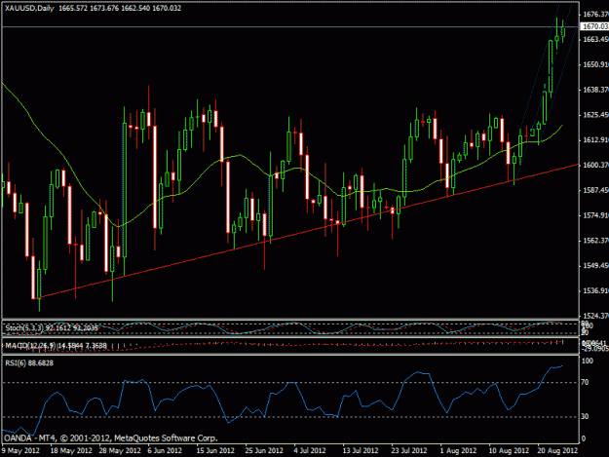Click the RSI 100 scale label

tap(588, 362)
